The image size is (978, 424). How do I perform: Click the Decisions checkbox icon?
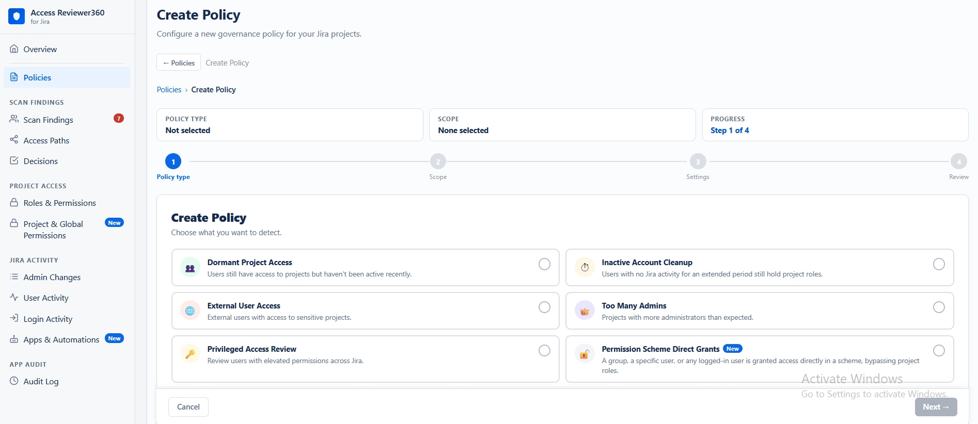pos(14,160)
